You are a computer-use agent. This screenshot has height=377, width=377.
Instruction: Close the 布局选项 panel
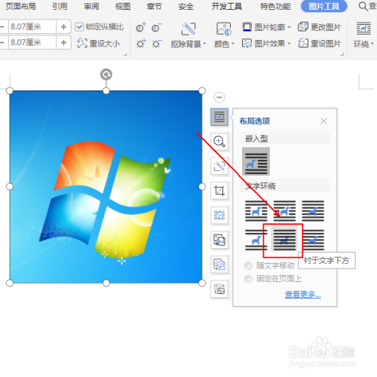tap(323, 121)
